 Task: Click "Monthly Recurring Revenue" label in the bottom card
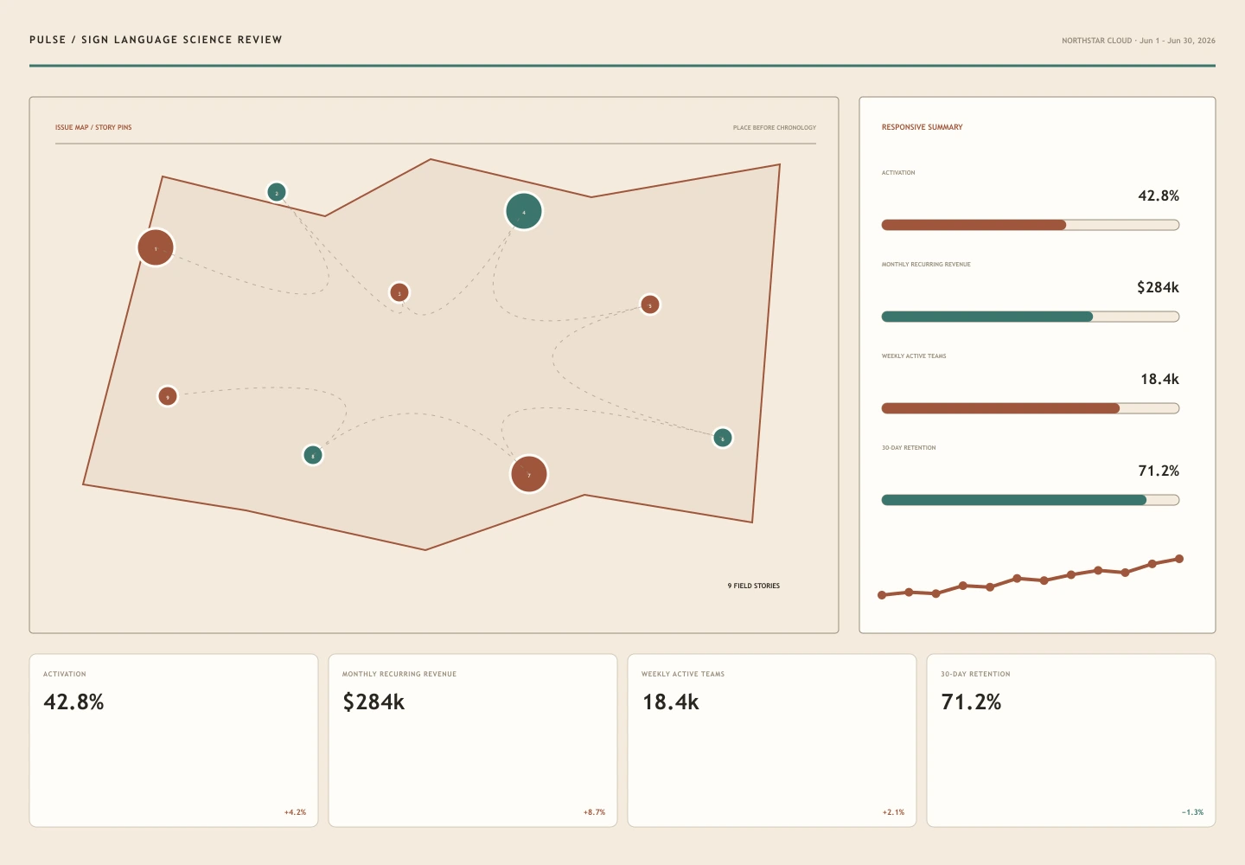coord(399,674)
